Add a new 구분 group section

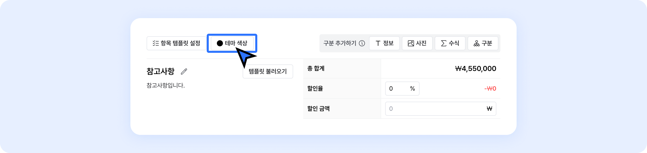tap(483, 43)
